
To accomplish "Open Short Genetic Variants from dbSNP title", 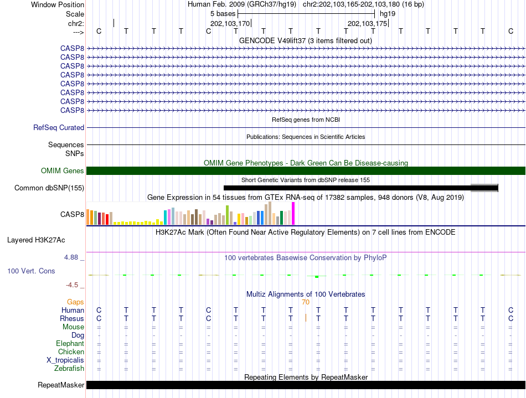I will (x=306, y=180).
